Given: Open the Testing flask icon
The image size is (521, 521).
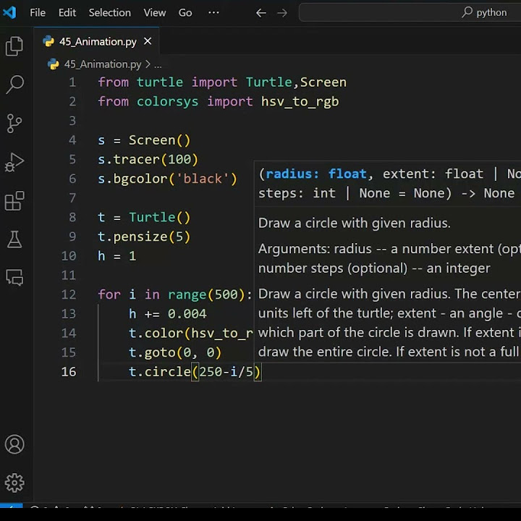Looking at the screenshot, I should tap(14, 240).
